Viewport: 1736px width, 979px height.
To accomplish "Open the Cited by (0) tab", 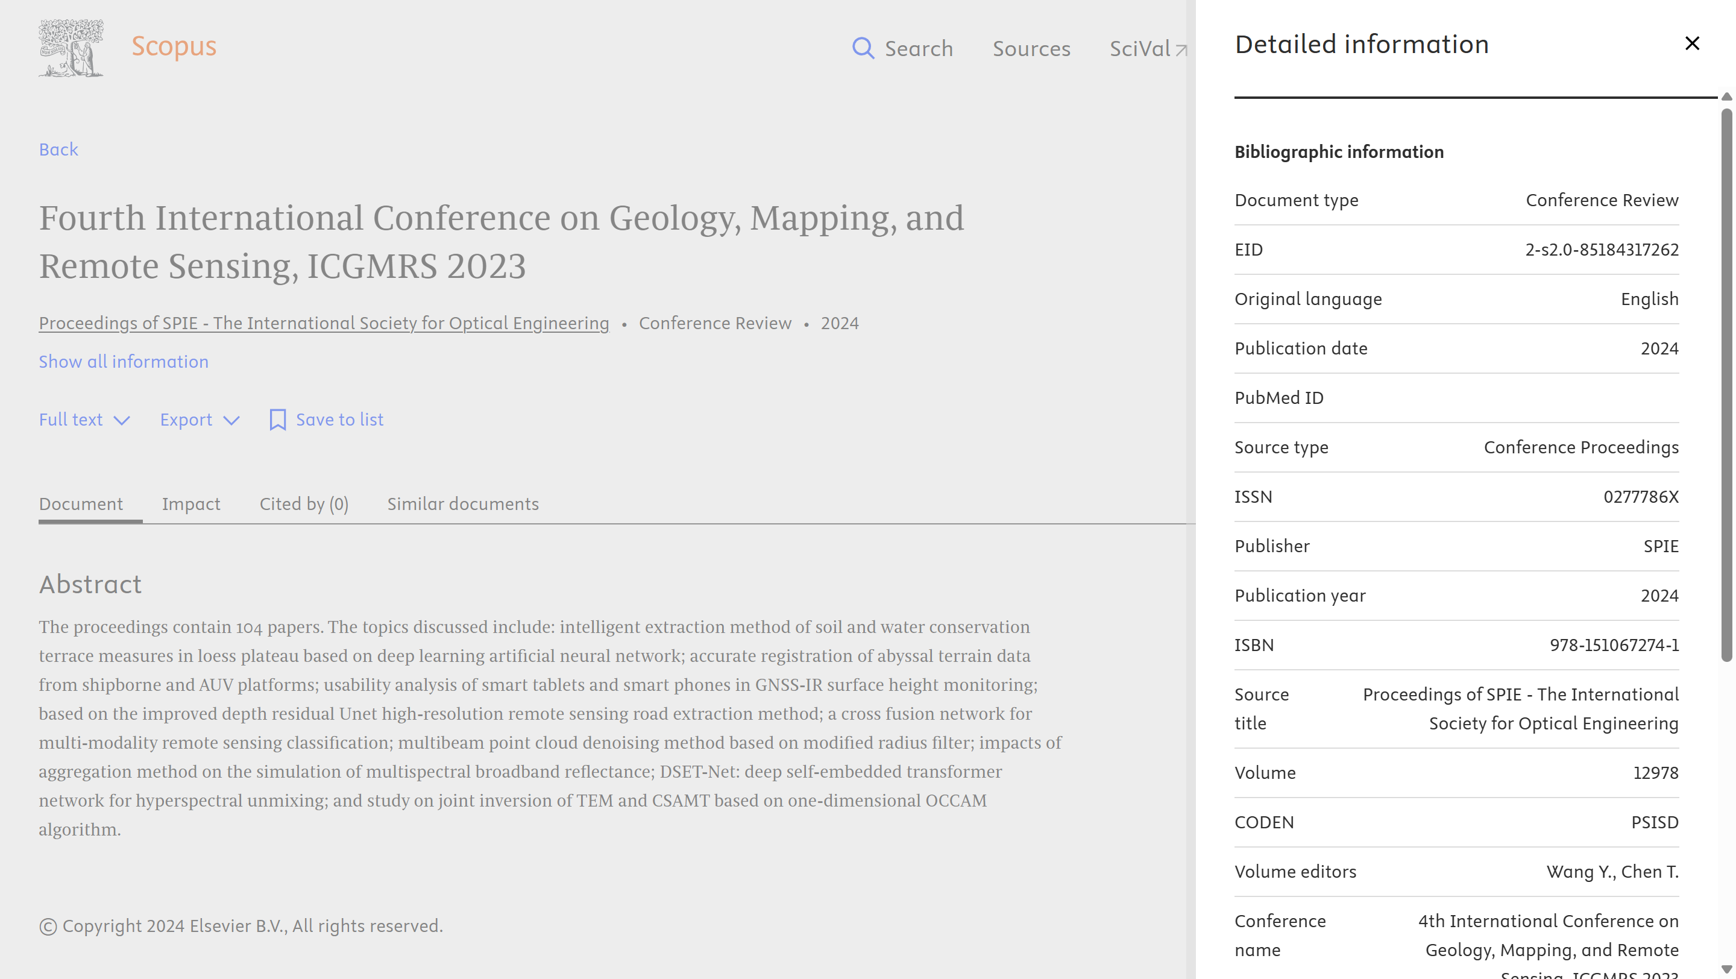I will click(x=304, y=504).
